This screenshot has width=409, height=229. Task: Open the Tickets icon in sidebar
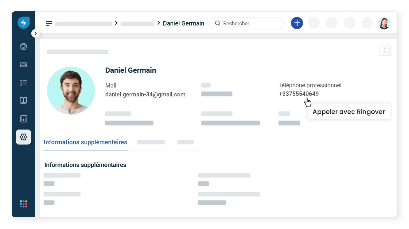pyautogui.click(x=23, y=65)
